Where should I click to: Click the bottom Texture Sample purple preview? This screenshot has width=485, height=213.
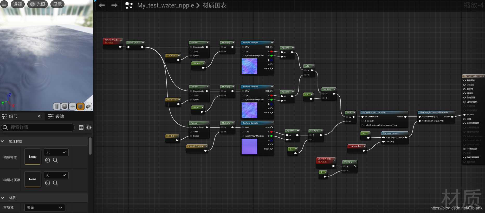point(249,146)
